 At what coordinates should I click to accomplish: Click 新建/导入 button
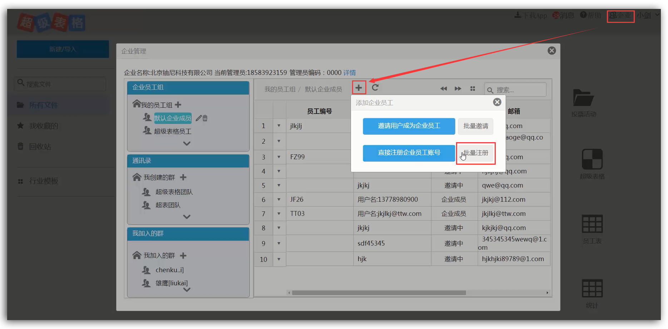click(63, 49)
